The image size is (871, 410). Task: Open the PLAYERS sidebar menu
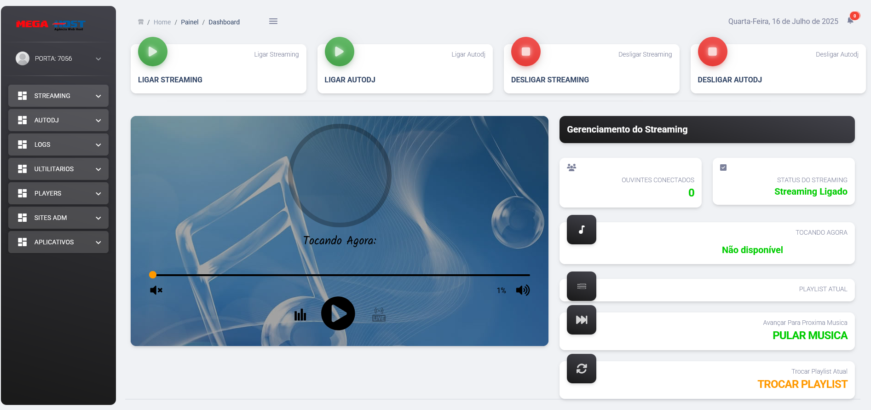pos(58,193)
